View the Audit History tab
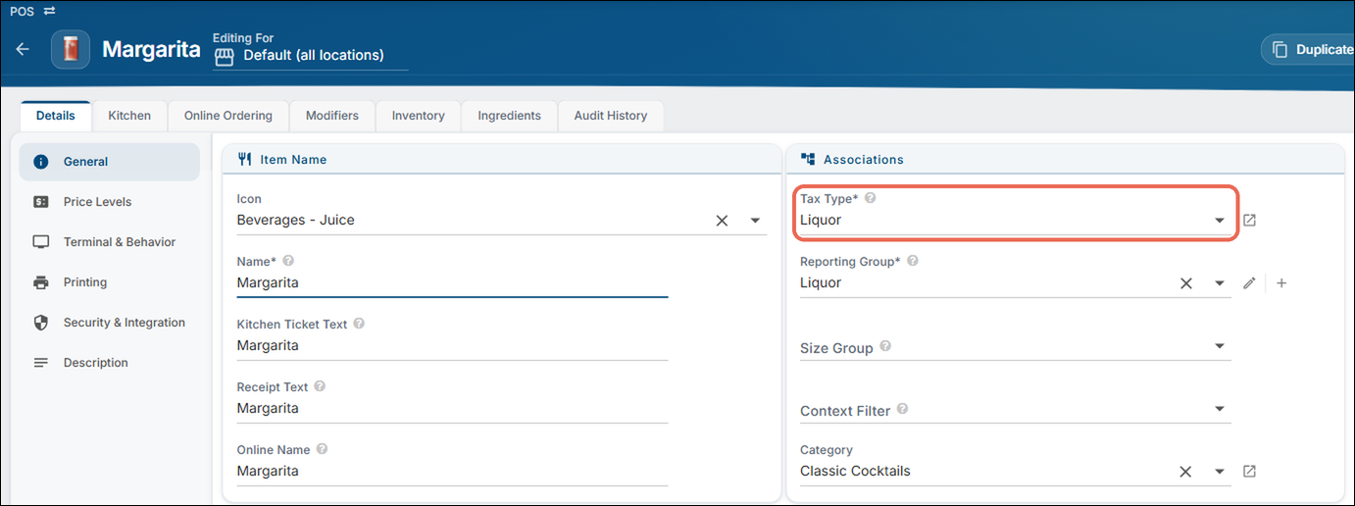1355x506 pixels. (x=611, y=116)
